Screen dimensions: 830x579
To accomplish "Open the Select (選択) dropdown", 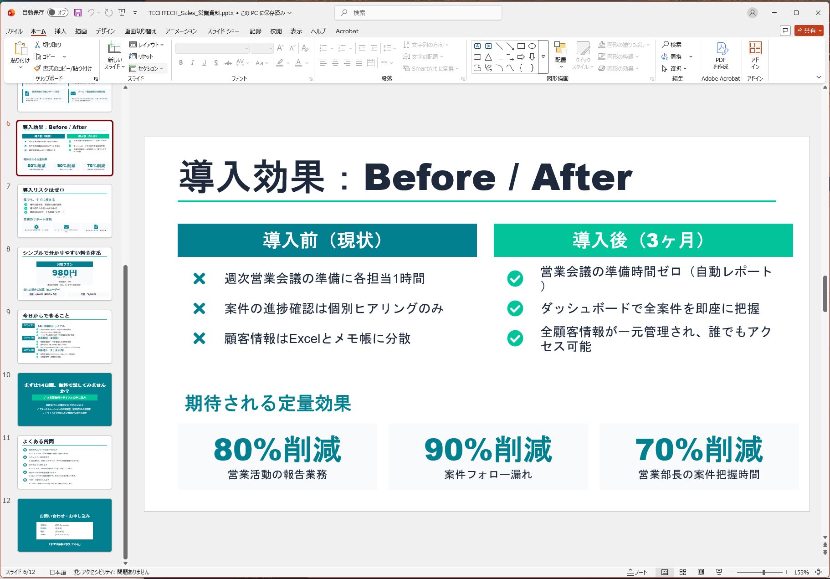I will tap(674, 68).
